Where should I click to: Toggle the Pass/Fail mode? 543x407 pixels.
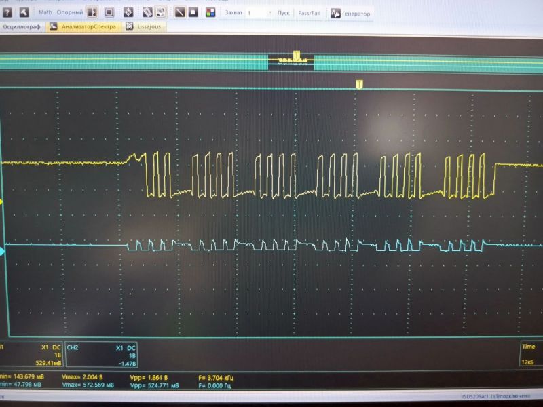tap(310, 13)
